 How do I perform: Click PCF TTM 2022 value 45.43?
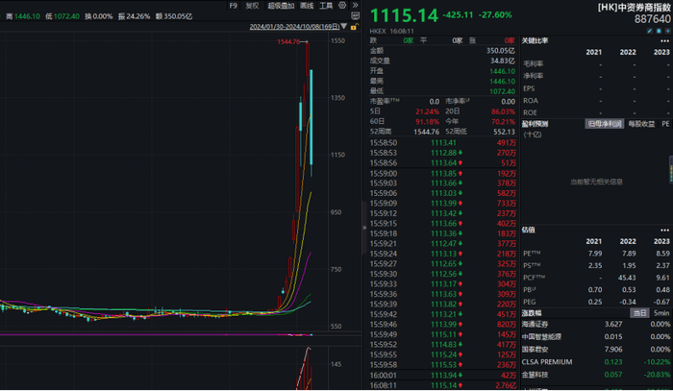click(627, 278)
